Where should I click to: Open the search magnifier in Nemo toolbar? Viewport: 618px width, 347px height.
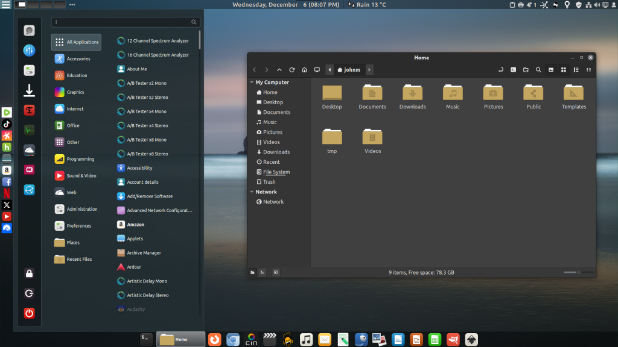[538, 70]
